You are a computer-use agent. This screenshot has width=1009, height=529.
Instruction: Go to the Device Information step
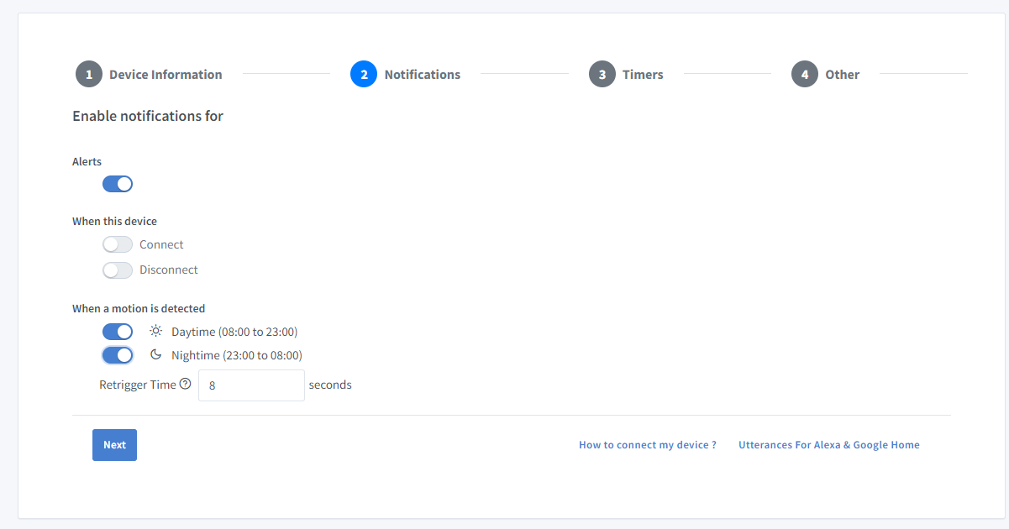(166, 75)
